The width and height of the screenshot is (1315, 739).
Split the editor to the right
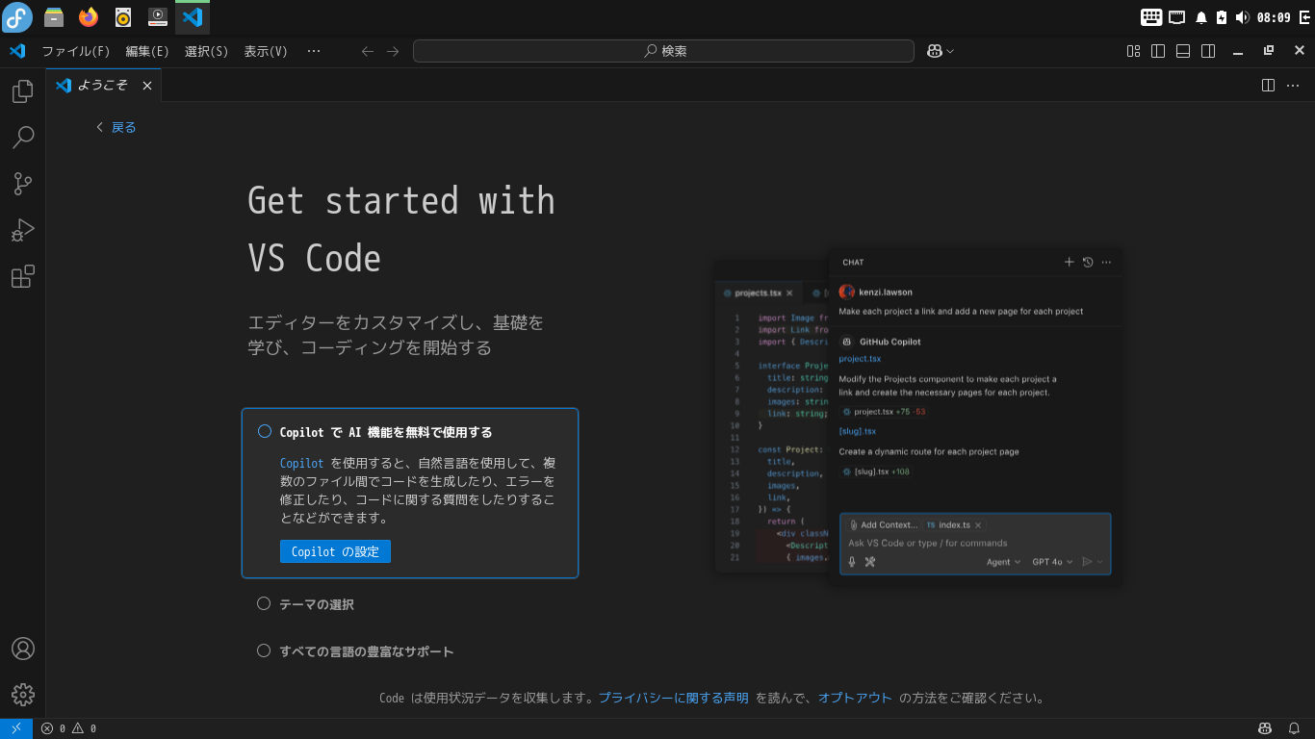1268,86
